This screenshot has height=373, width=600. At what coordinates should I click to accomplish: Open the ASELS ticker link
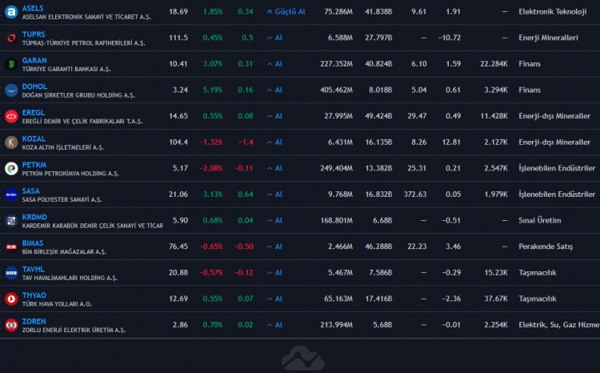(33, 8)
